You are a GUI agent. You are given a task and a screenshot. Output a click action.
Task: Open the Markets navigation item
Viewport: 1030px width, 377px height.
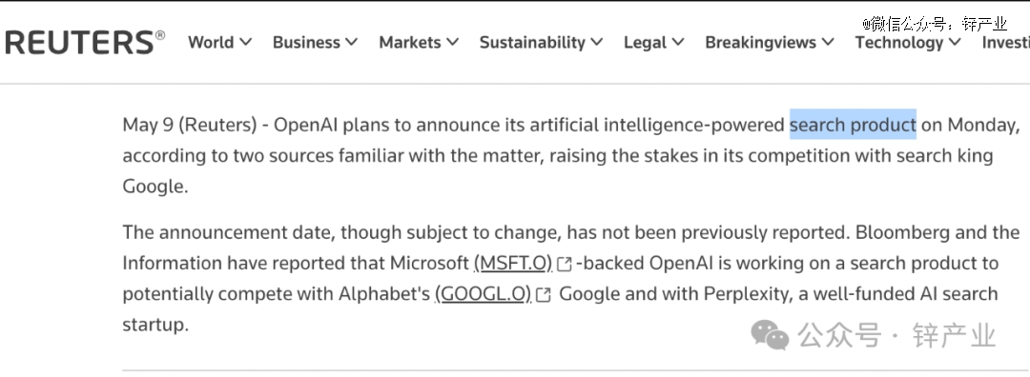(x=410, y=42)
